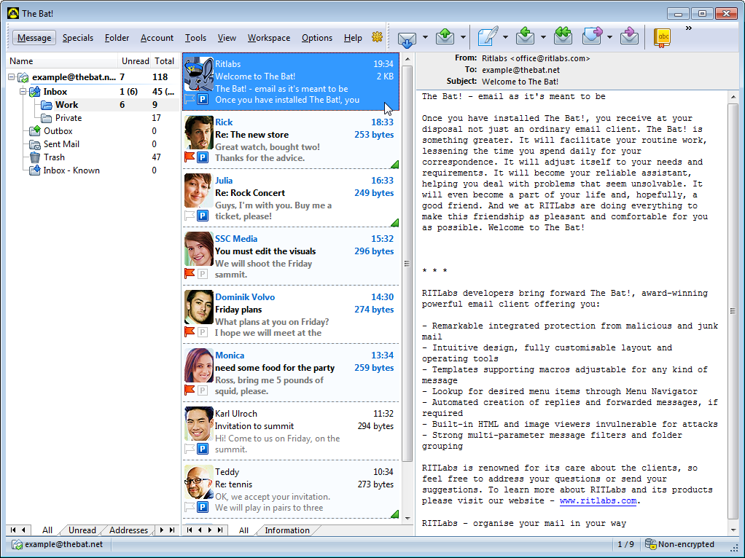Click the Send queued mail toolbar icon
Screen dimensions: 745x558
(x=445, y=37)
